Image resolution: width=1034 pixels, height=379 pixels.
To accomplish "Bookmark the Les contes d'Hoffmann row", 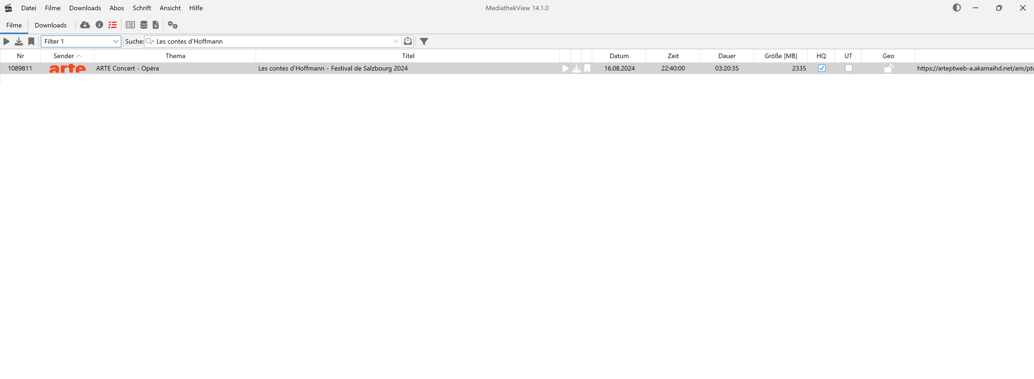I will click(x=587, y=69).
